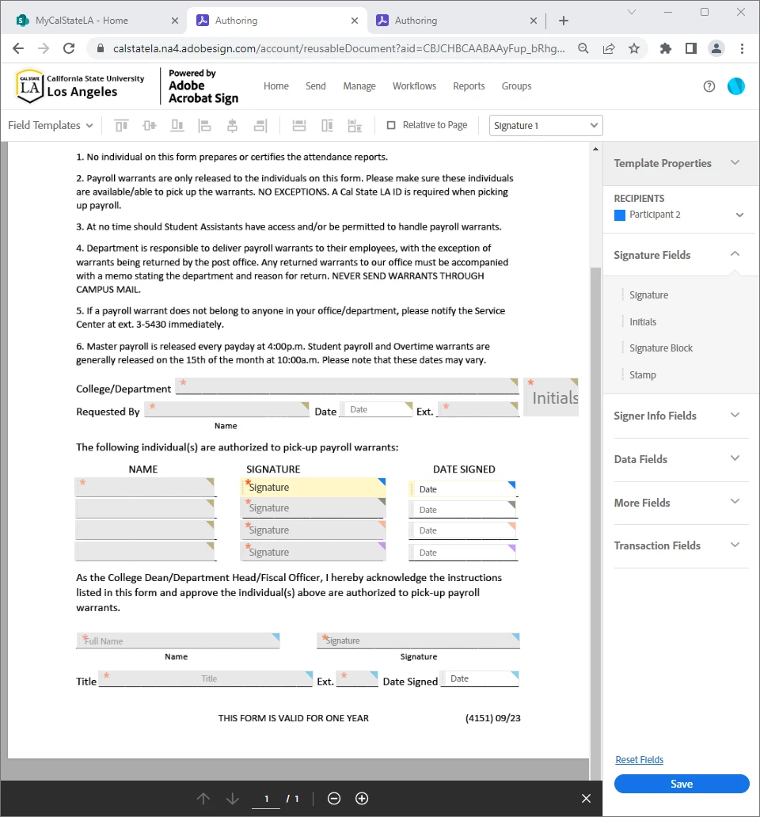
Task: Select the Initials field on the form
Action: pyautogui.click(x=551, y=397)
